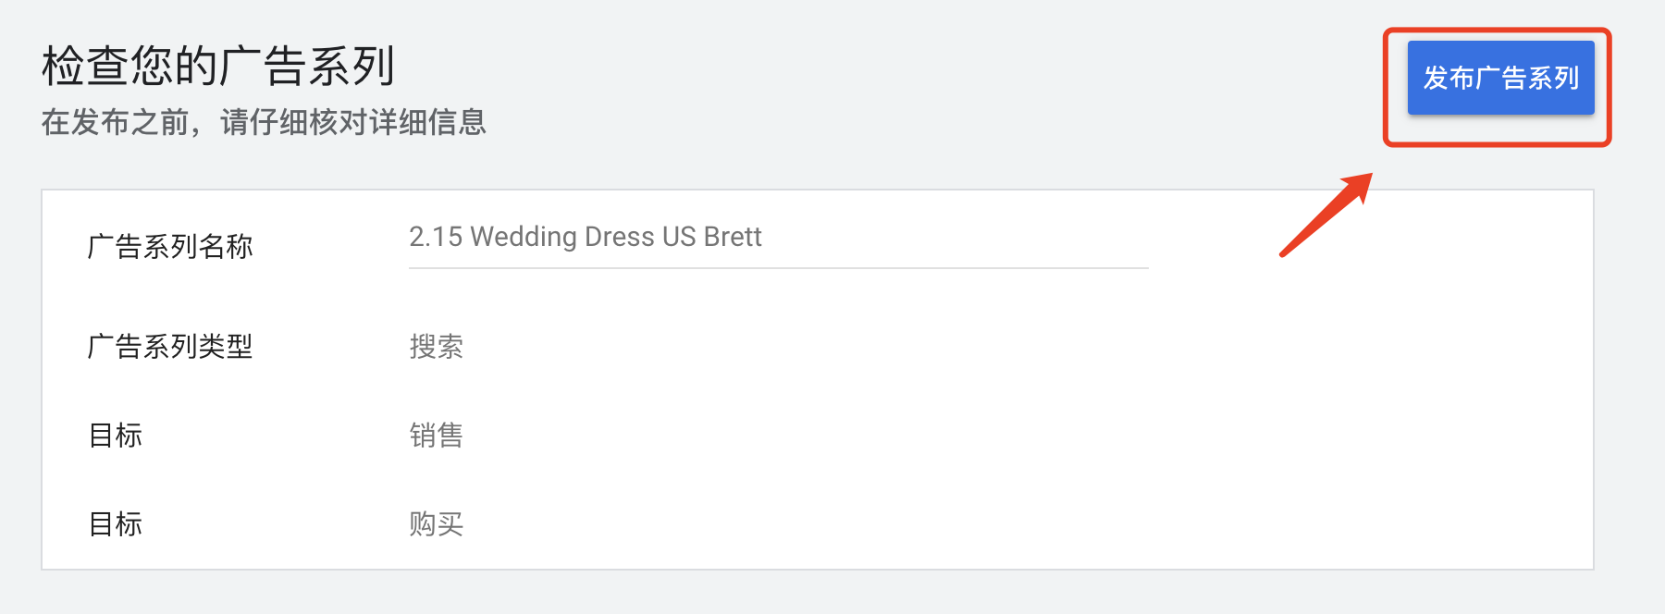
Task: Select the 购买 goal value
Action: coord(437,523)
